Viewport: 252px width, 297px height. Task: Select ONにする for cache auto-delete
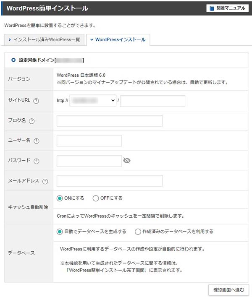click(x=60, y=198)
